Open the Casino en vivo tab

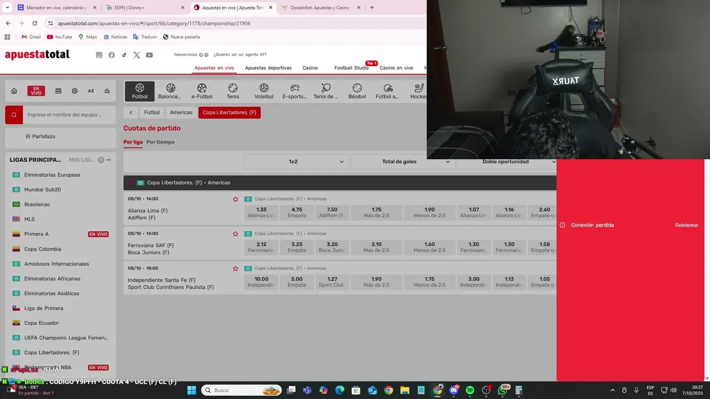(x=396, y=68)
